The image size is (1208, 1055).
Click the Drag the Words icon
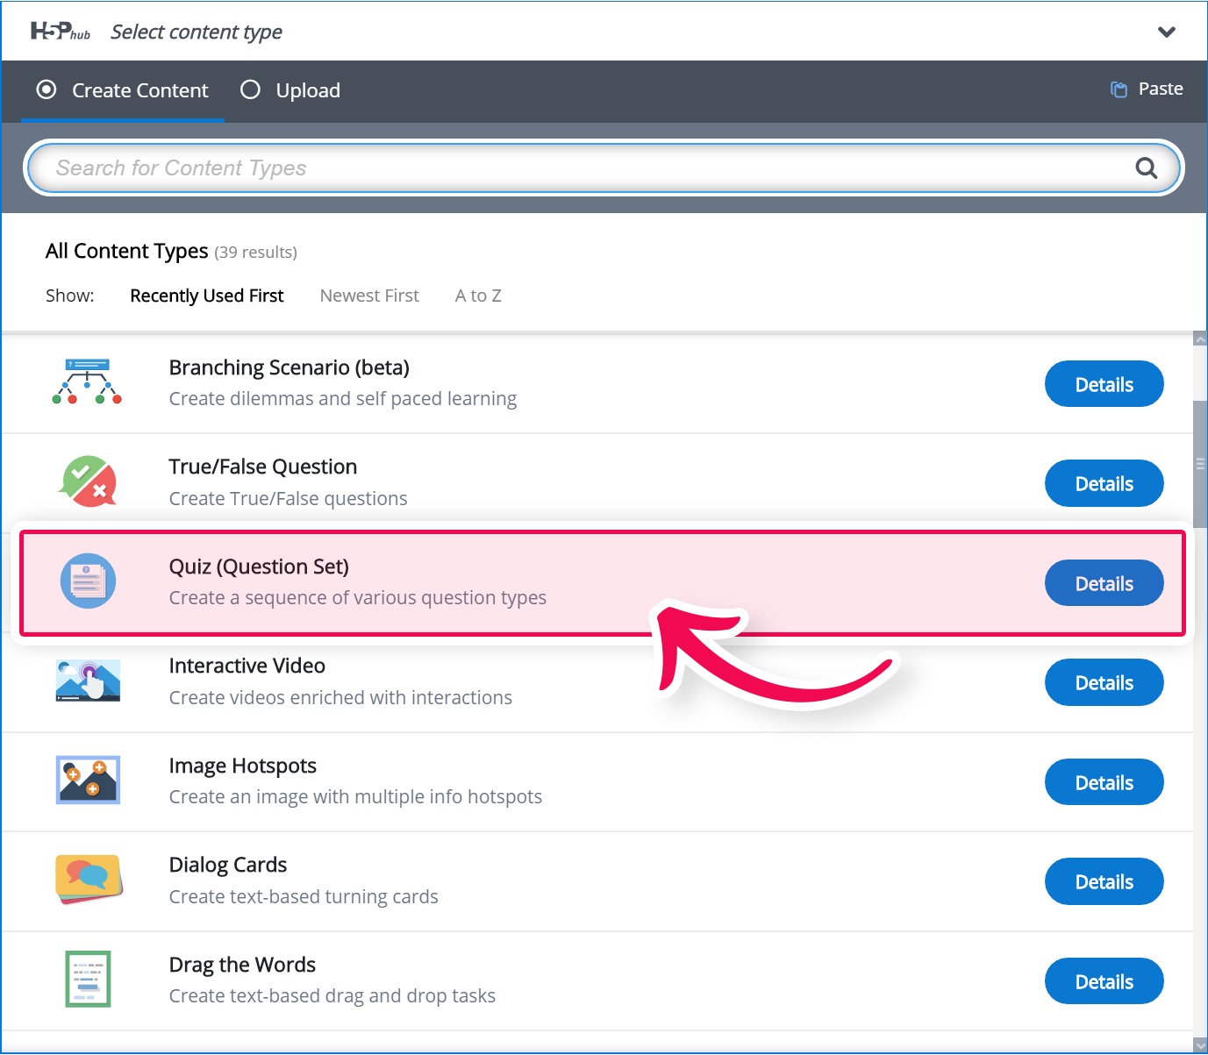(88, 979)
